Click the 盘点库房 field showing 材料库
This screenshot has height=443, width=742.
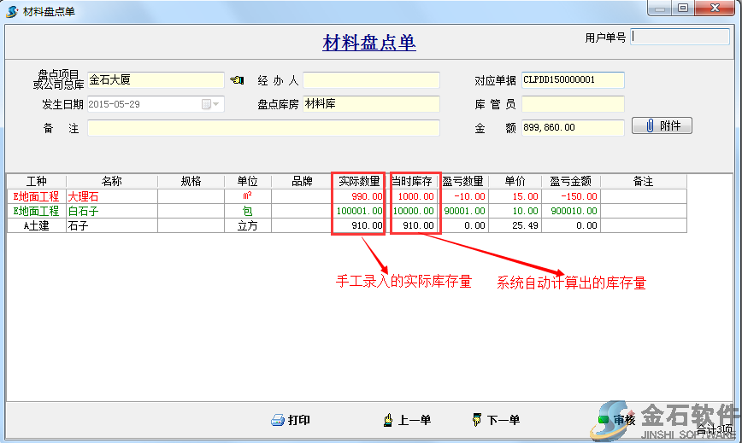(x=371, y=104)
